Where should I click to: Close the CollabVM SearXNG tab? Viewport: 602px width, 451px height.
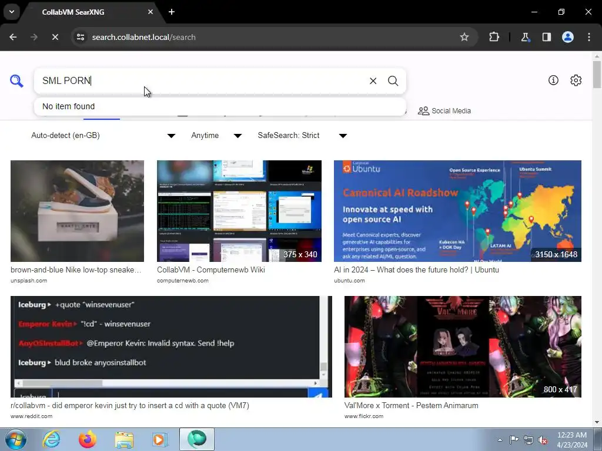[150, 12]
